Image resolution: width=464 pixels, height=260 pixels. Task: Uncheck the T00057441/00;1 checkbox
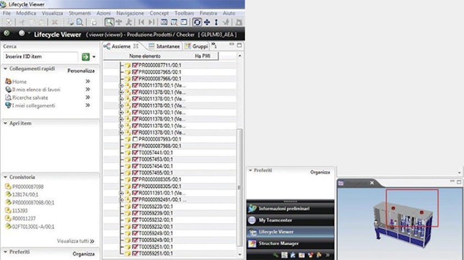pyautogui.click(x=135, y=152)
